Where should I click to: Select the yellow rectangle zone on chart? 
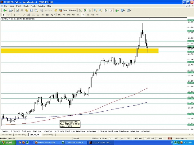pyautogui.click(x=80, y=51)
